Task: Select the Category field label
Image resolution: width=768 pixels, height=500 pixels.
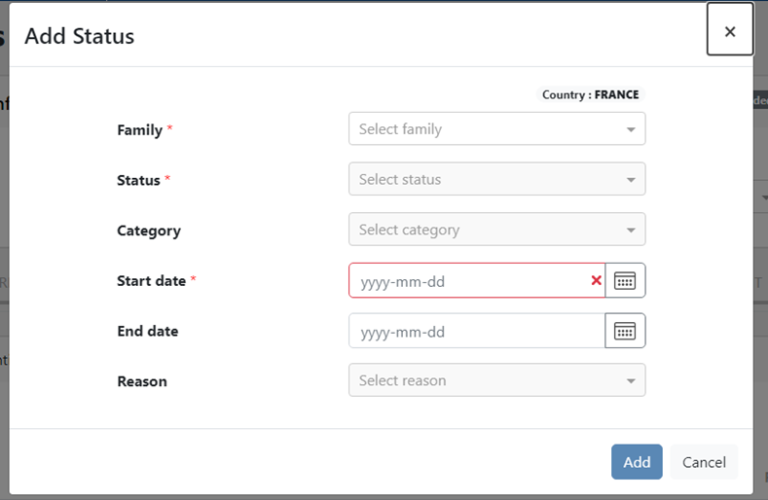Action: (x=148, y=232)
